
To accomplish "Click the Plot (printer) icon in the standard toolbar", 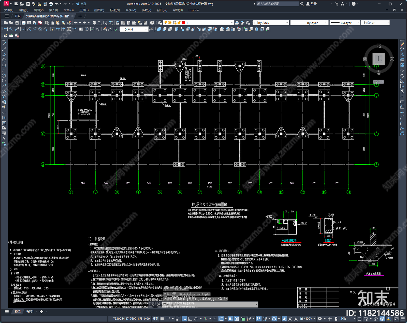I will (23, 23).
